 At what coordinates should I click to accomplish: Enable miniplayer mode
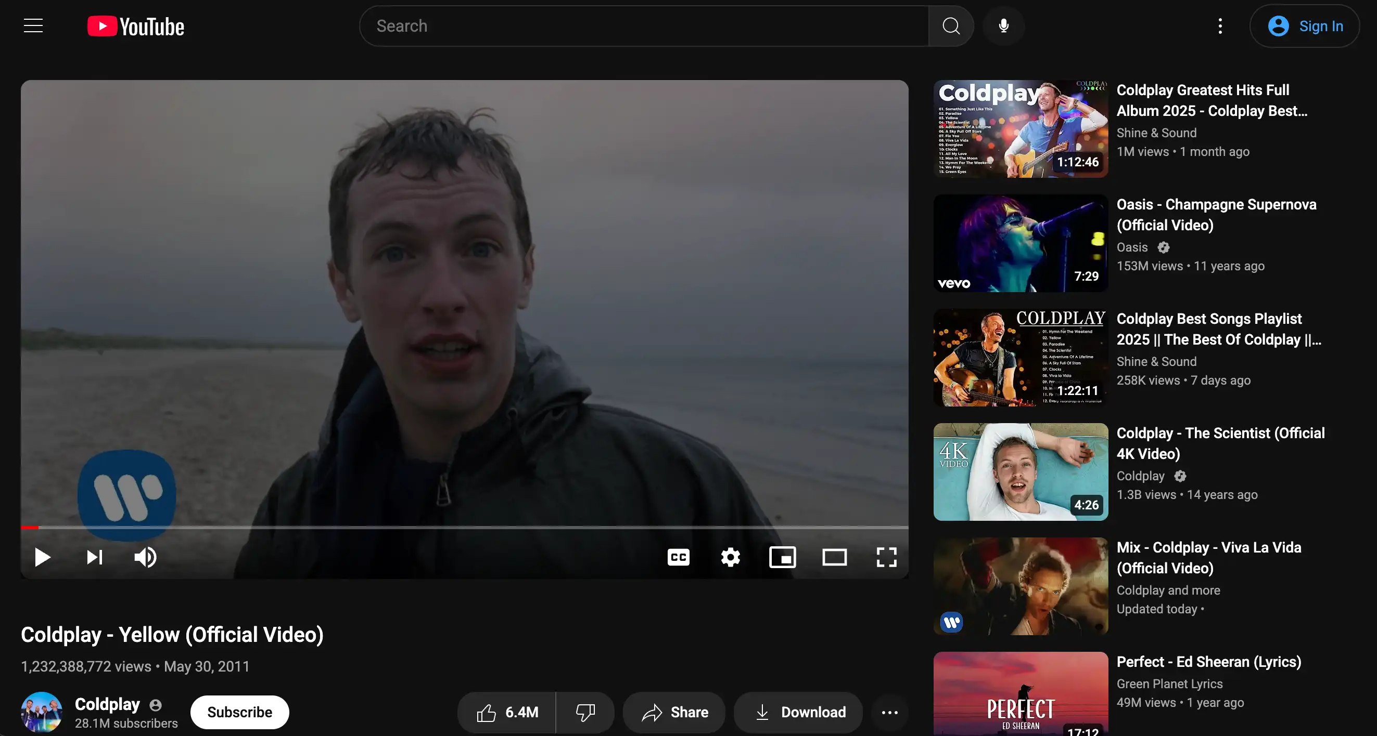tap(782, 557)
